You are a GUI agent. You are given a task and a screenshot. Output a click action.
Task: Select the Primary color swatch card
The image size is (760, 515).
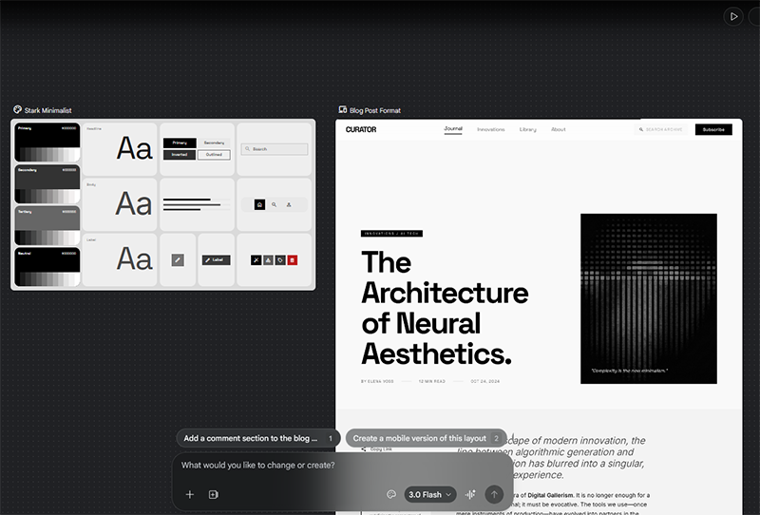point(47,142)
